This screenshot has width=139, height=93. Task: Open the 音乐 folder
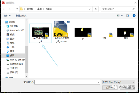[x=11, y=51]
